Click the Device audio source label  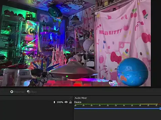(78, 102)
